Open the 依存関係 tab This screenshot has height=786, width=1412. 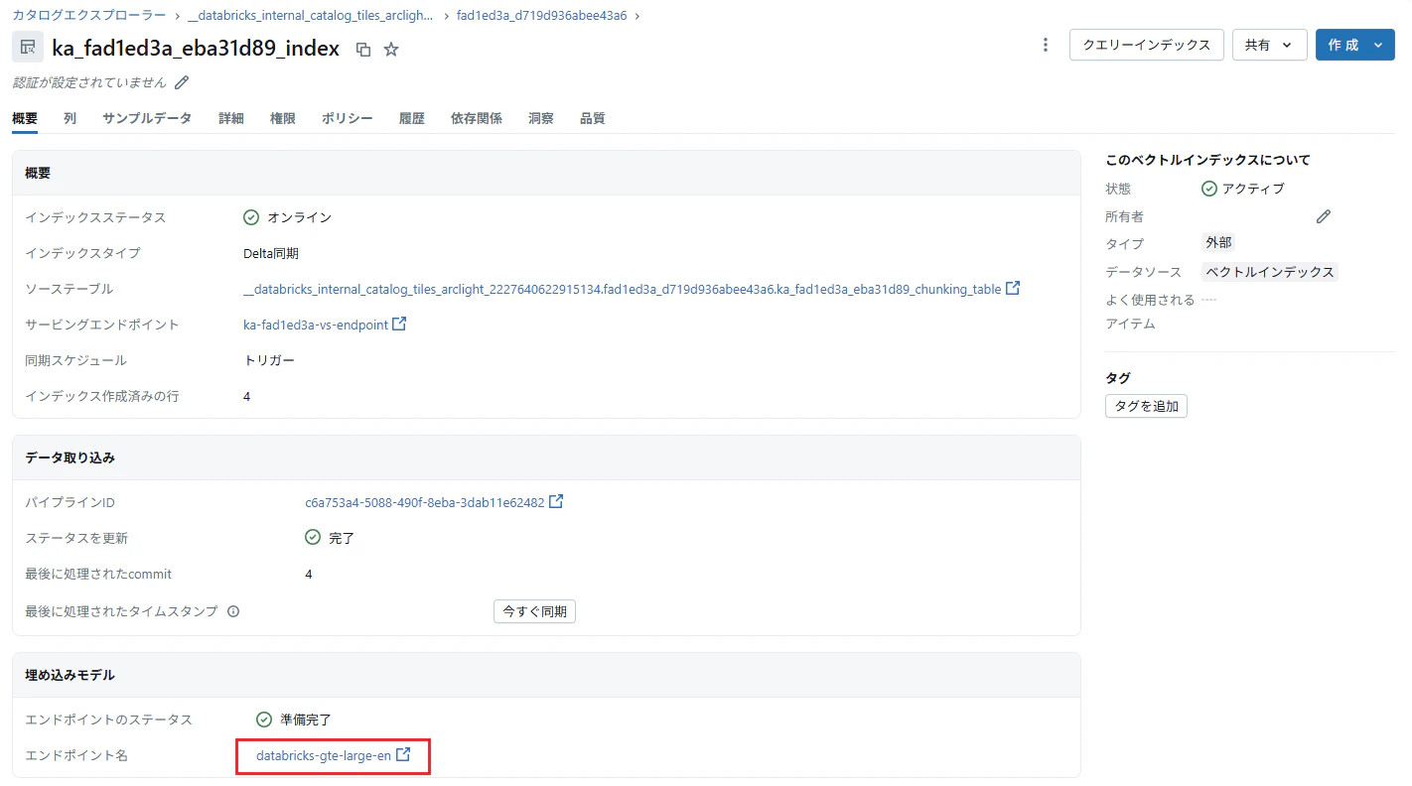click(477, 118)
